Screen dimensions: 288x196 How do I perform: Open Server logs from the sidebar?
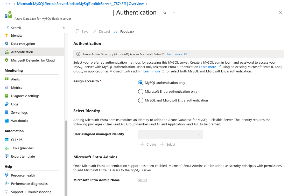pos(19,112)
